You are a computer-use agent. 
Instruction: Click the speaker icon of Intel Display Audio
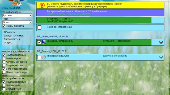point(44,57)
